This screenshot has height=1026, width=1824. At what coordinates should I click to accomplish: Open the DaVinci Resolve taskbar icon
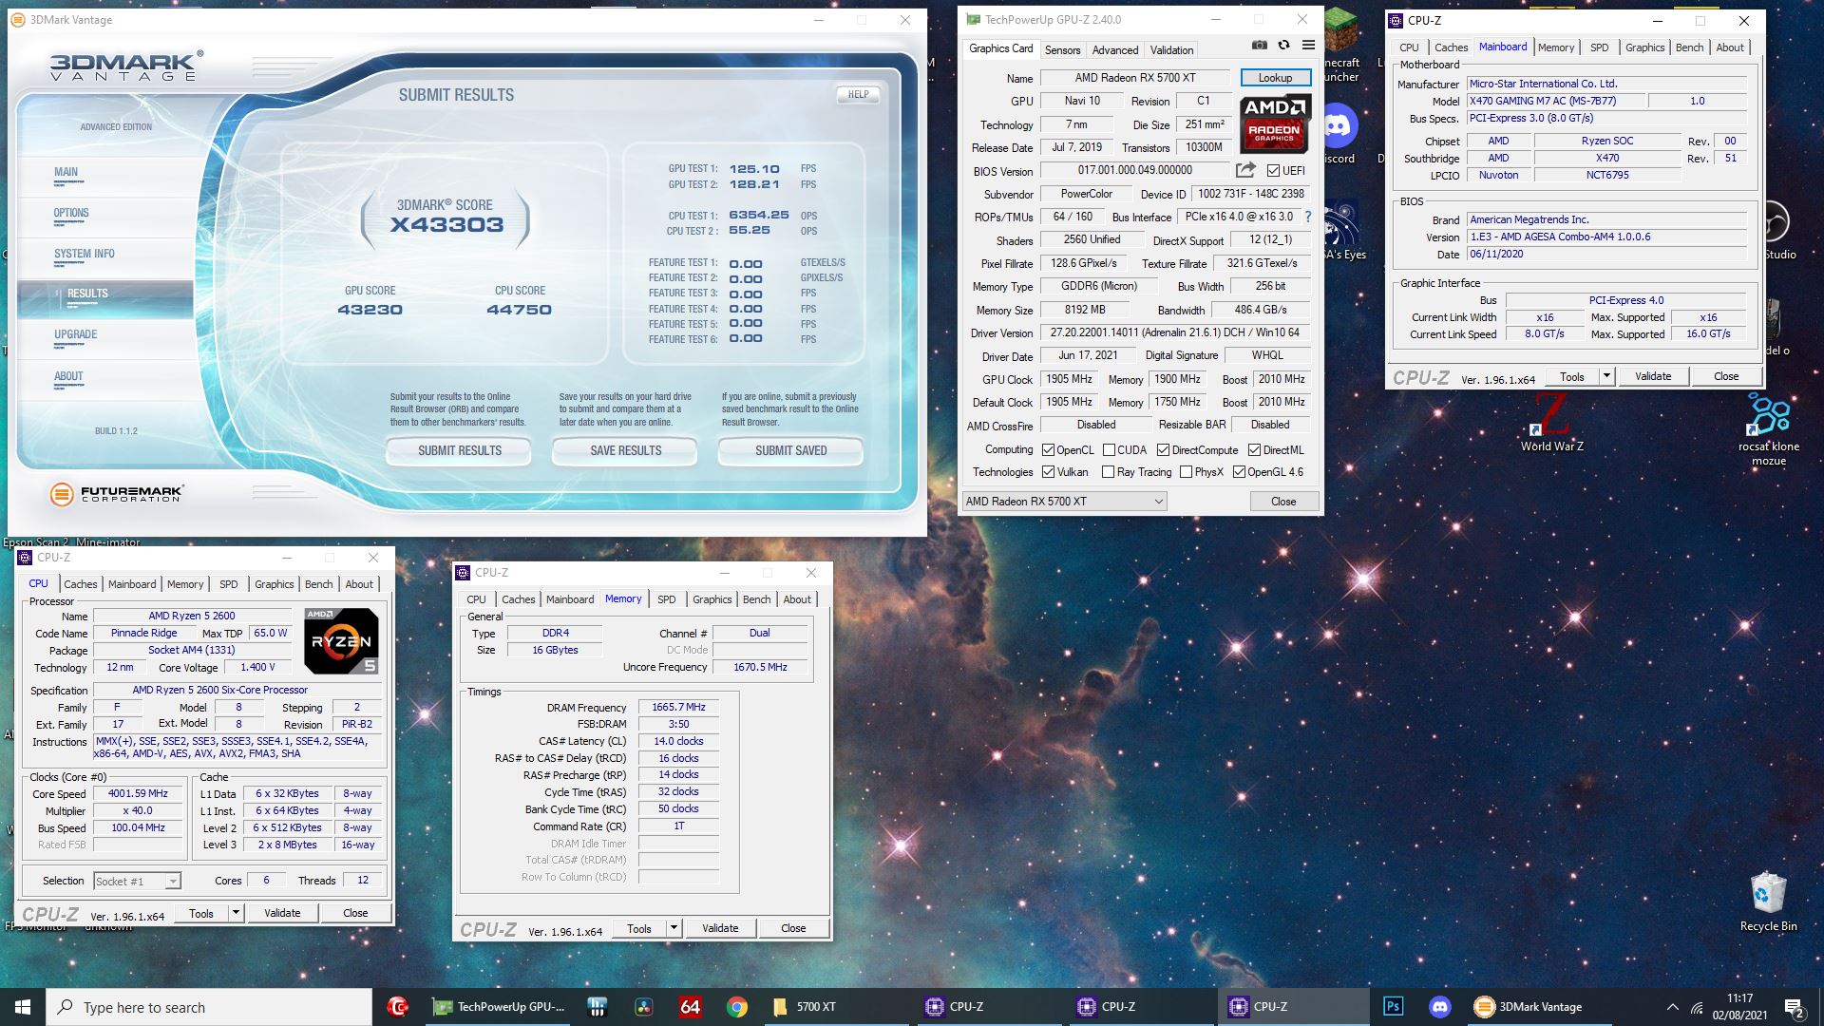(x=644, y=1007)
